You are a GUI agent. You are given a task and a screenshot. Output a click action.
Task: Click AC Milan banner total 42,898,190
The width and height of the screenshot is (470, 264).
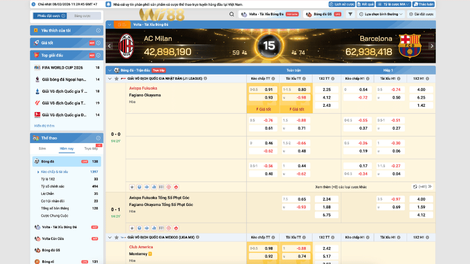167,52
